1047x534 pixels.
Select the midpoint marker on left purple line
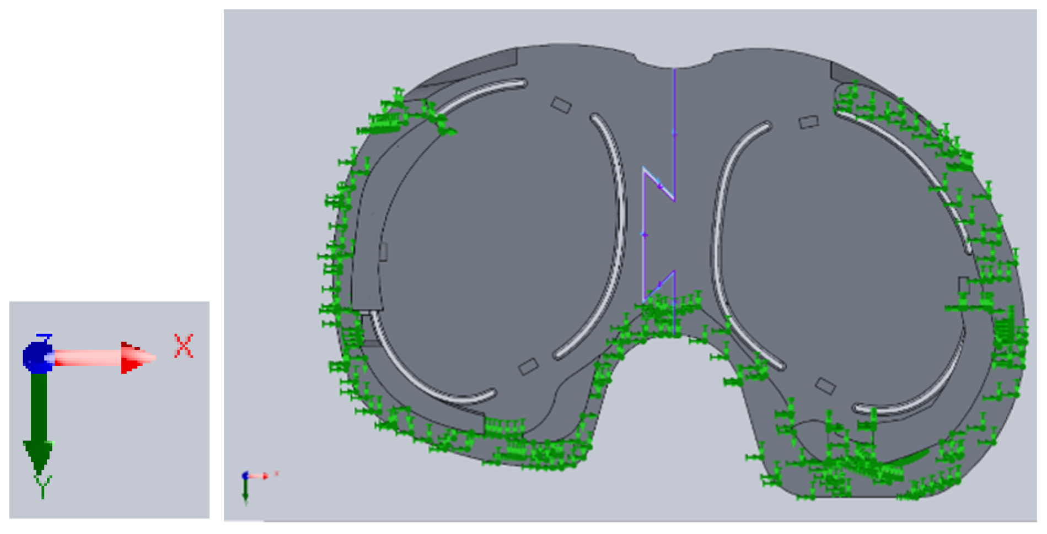point(644,235)
